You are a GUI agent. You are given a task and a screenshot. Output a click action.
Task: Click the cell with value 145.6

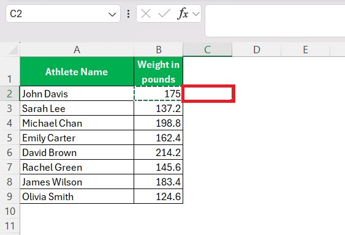159,167
